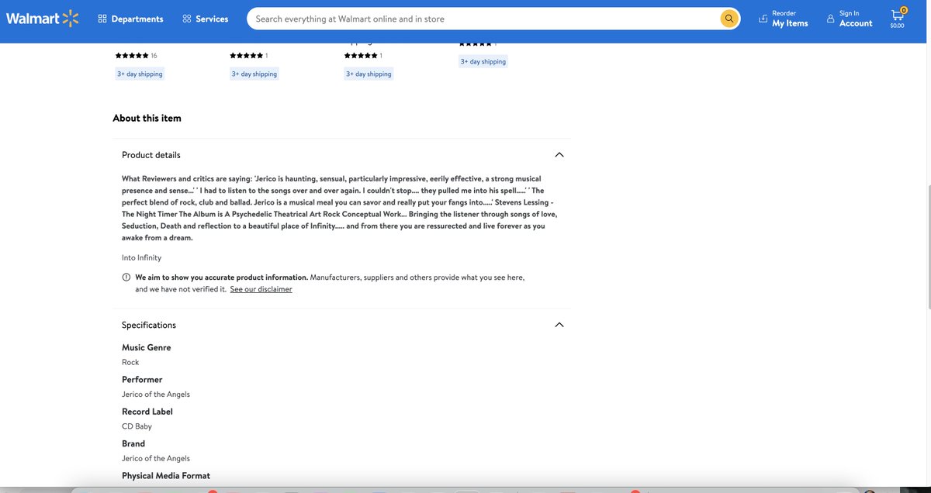Open the Departments menu
Image resolution: width=931 pixels, height=493 pixels.
[x=130, y=19]
